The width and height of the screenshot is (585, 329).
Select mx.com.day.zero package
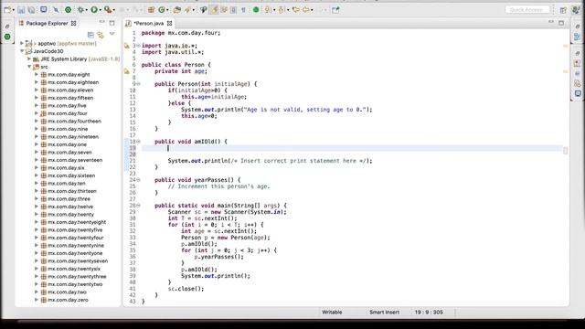[x=68, y=300]
